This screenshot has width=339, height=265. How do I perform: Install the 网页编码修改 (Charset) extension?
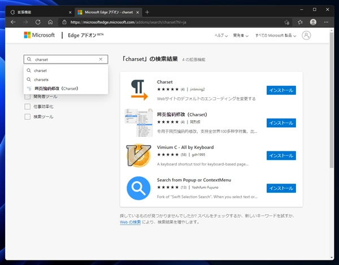click(281, 123)
